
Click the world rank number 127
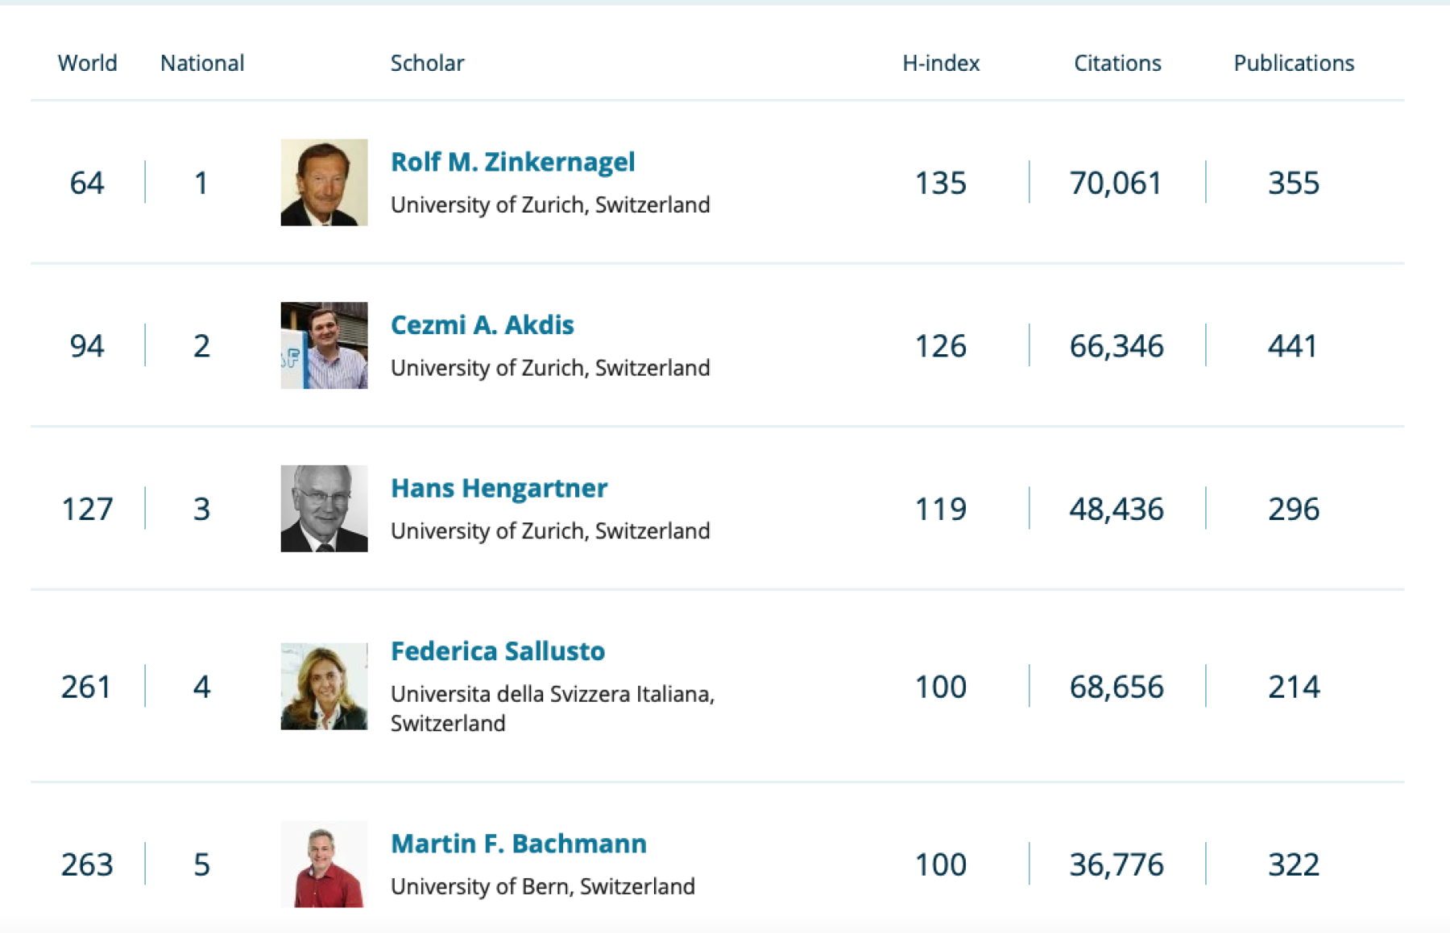tap(87, 509)
